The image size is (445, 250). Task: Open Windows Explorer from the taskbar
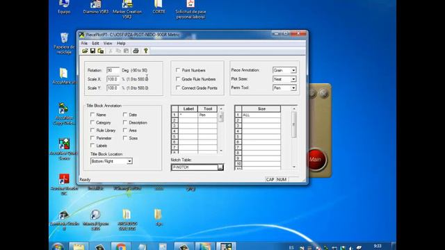79,247
